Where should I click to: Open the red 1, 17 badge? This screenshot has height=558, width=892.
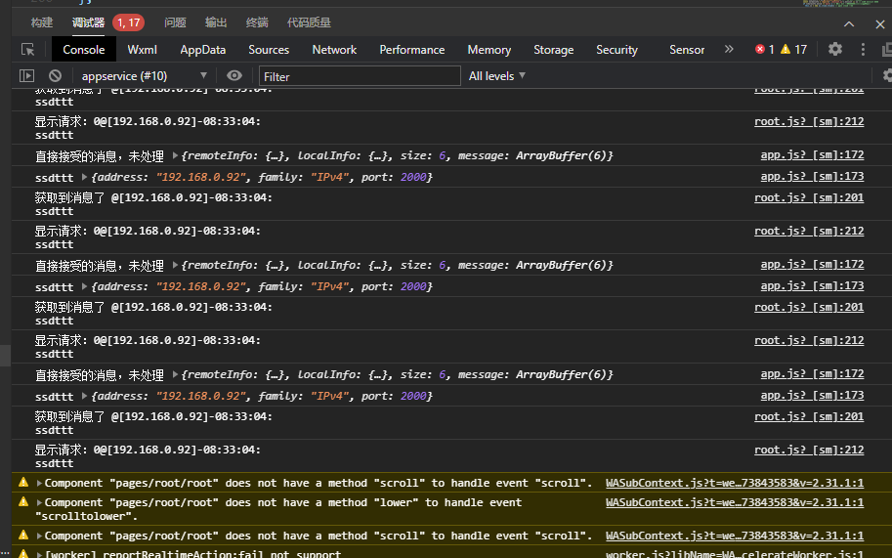(129, 22)
